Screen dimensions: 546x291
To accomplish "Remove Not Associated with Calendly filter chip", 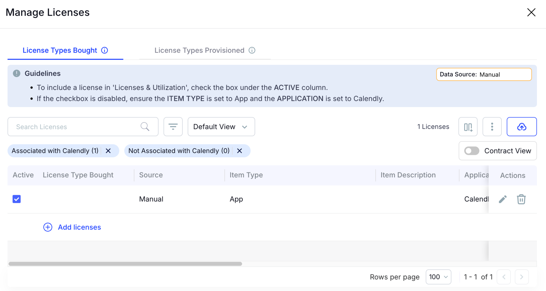I will 239,151.
